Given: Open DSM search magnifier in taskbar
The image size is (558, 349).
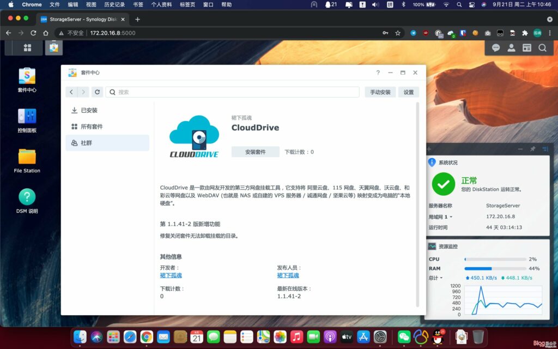Looking at the screenshot, I should (x=542, y=48).
